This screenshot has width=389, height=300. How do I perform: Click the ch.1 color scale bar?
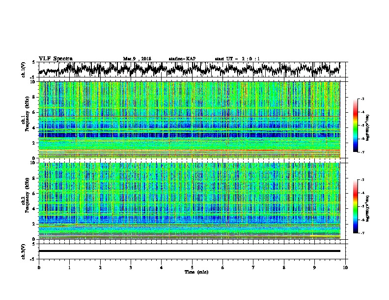pos(355,125)
